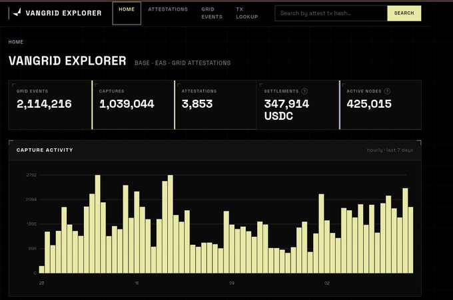This screenshot has width=453, height=300.
Task: Click the Capture Activity chart title
Action: coord(45,150)
